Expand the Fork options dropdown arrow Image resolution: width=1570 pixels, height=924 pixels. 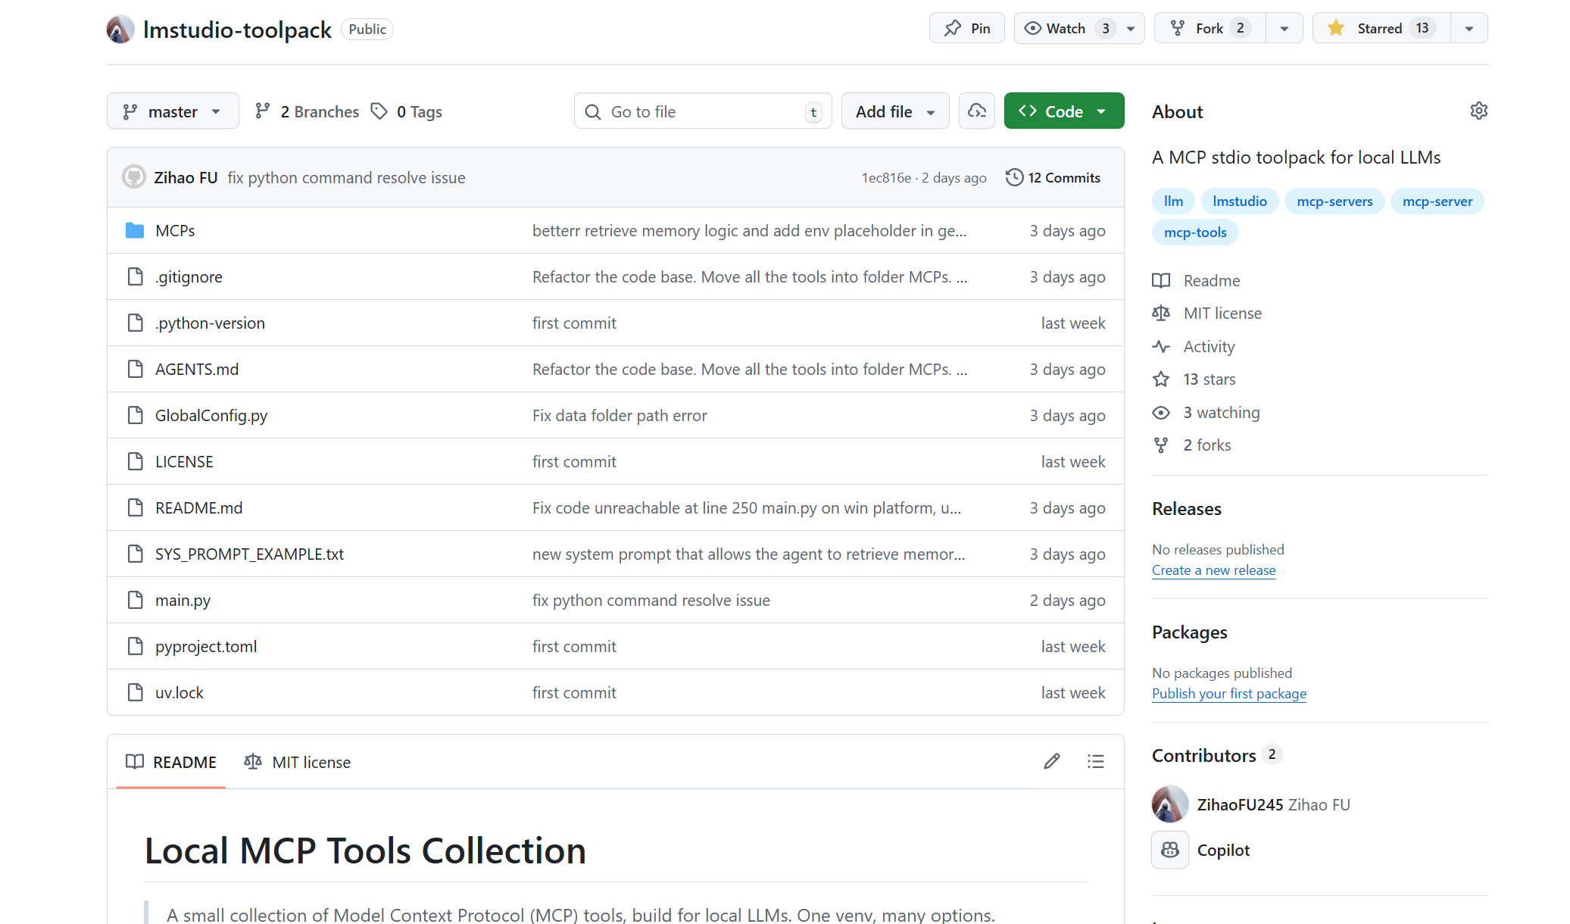(1284, 28)
